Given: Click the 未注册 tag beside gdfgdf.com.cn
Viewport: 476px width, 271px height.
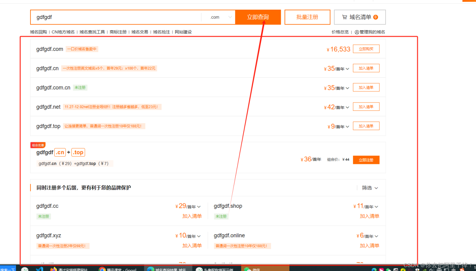Looking at the screenshot, I should tap(80, 88).
